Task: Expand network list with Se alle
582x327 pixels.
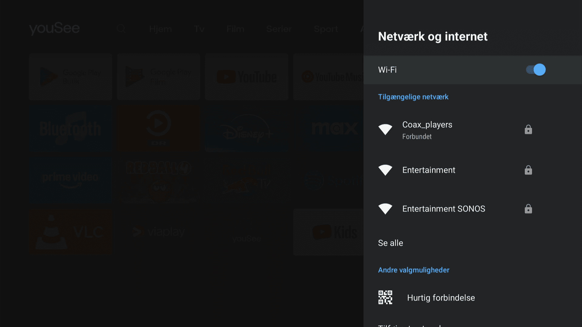Action: coord(390,243)
